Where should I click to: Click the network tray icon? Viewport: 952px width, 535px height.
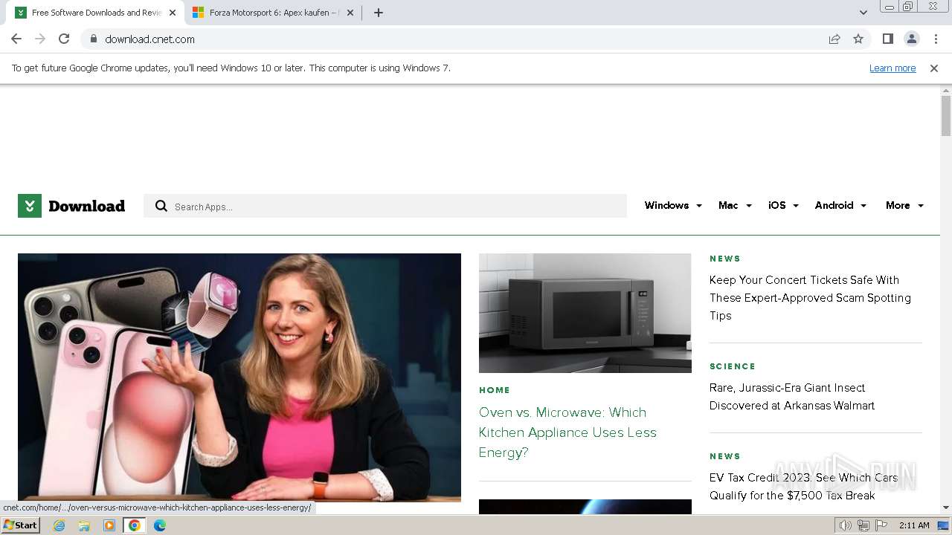coord(863,525)
